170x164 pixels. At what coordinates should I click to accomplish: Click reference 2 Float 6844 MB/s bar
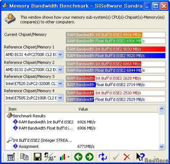point(116,70)
